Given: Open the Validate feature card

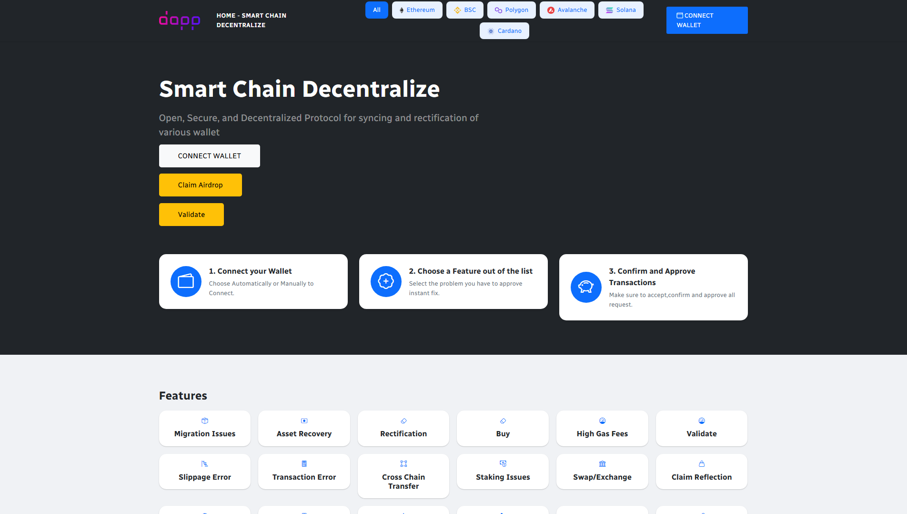Looking at the screenshot, I should pyautogui.click(x=702, y=428).
